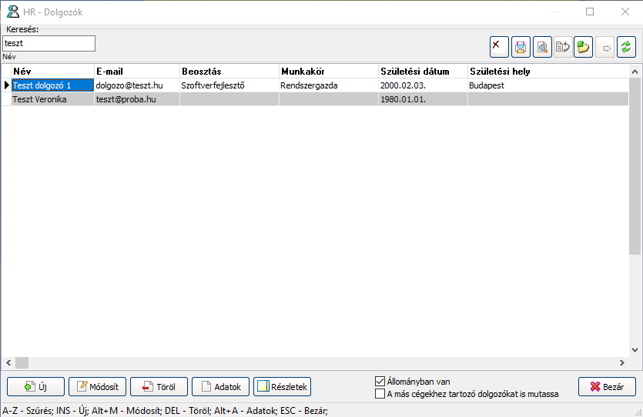
Task: Click the HR app icon in title bar
Action: pos(12,12)
